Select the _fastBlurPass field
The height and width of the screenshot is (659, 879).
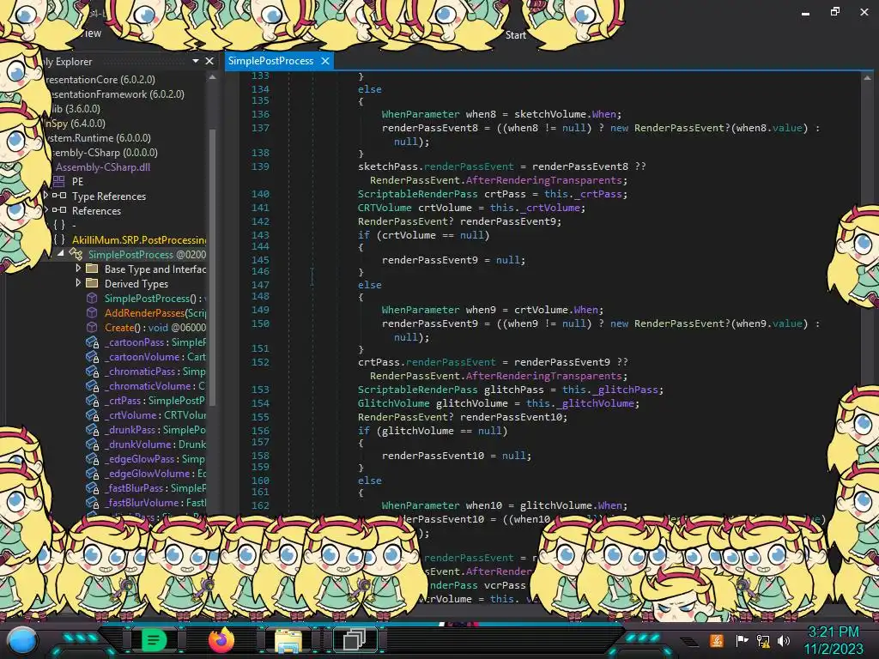coord(155,488)
